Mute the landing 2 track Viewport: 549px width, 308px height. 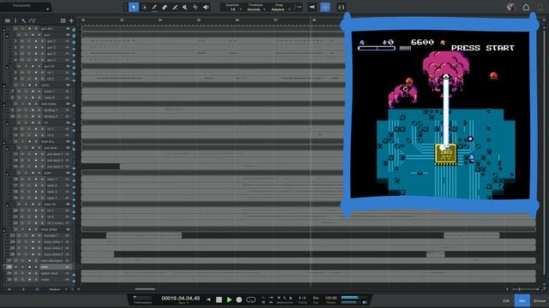point(19,116)
